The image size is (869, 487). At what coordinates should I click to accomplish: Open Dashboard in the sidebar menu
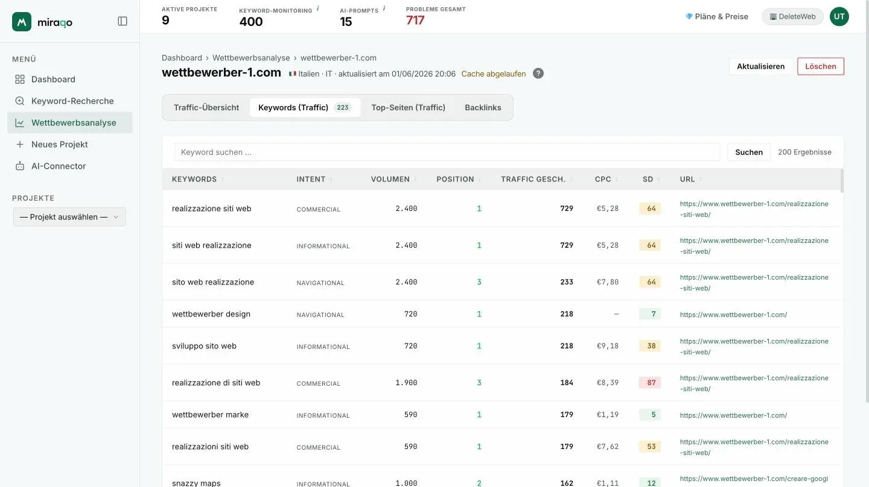(x=69, y=79)
